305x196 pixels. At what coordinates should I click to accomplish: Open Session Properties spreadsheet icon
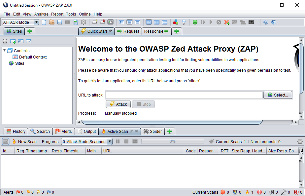(76, 22)
